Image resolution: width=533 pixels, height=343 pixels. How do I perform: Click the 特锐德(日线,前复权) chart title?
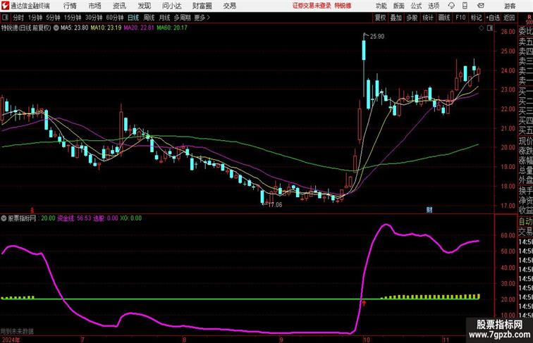[x=26, y=28]
